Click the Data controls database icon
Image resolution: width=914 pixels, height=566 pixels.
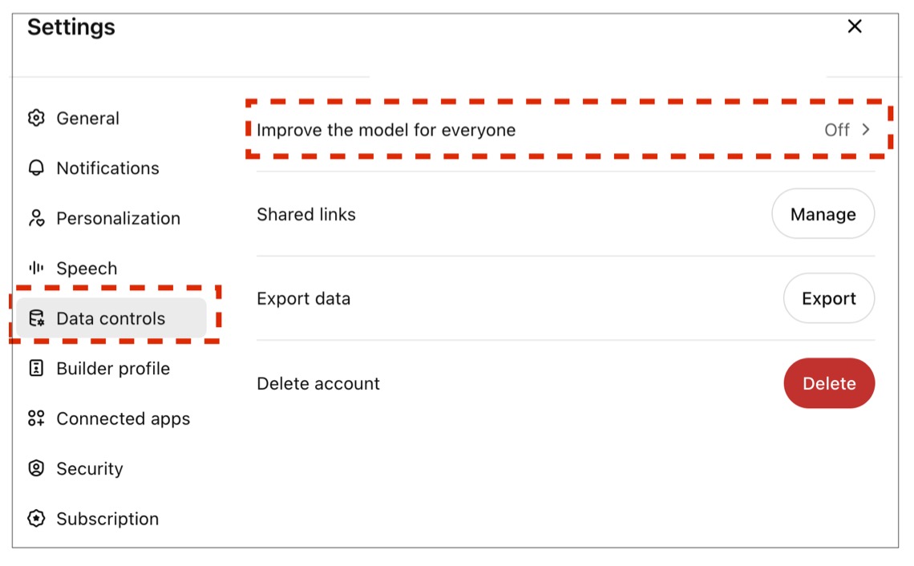coord(36,318)
